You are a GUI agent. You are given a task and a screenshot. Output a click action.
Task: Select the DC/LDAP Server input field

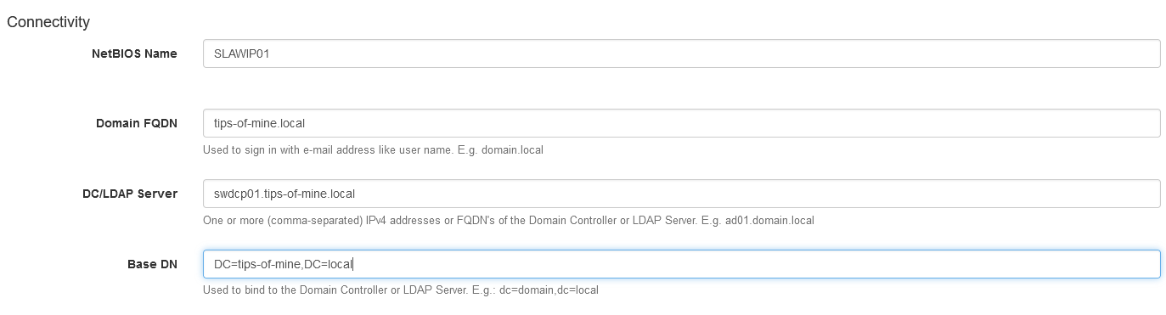coord(682,194)
